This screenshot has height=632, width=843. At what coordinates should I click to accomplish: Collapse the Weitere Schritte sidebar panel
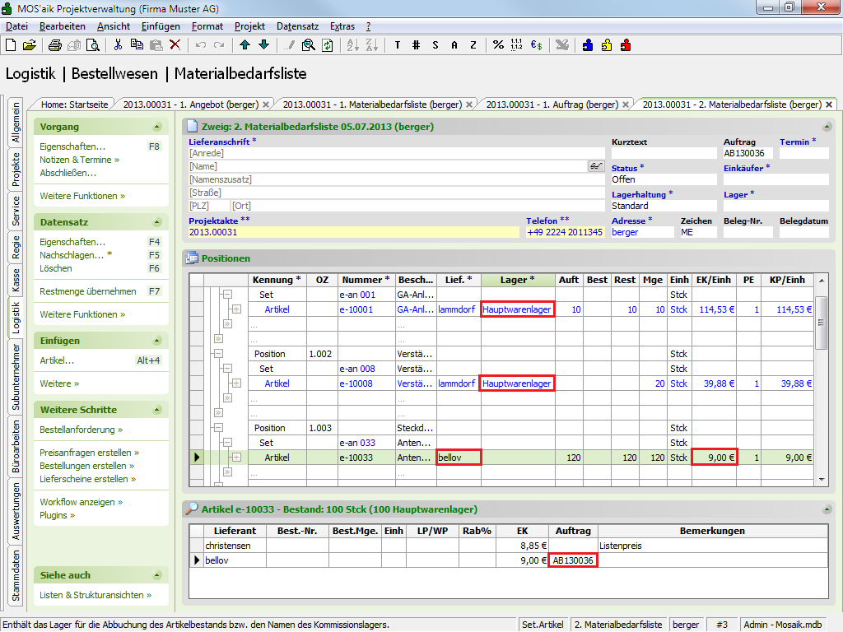(x=157, y=410)
